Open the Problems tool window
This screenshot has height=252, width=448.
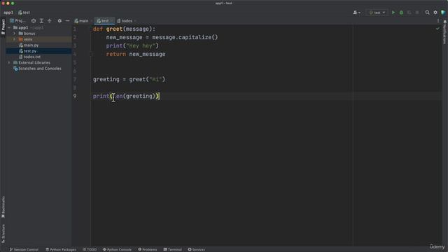click(148, 249)
